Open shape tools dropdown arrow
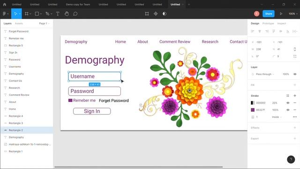 [41, 14]
